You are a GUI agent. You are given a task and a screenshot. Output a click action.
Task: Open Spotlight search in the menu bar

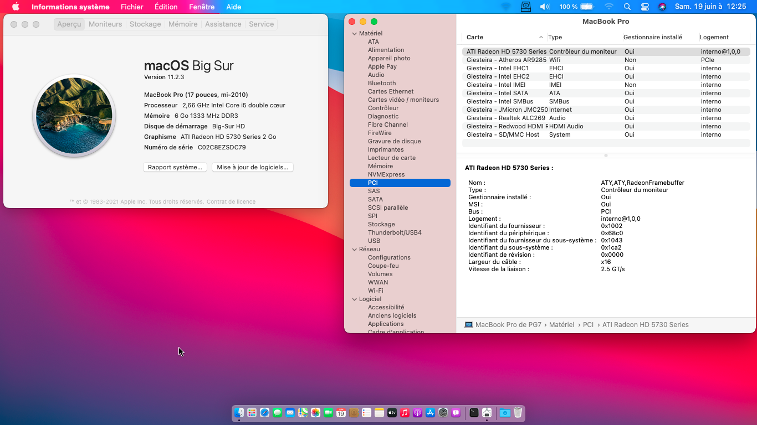(x=627, y=7)
